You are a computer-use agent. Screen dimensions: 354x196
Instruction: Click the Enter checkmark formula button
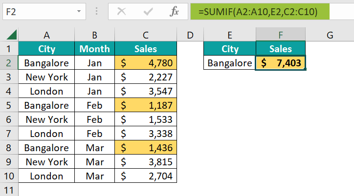point(148,11)
